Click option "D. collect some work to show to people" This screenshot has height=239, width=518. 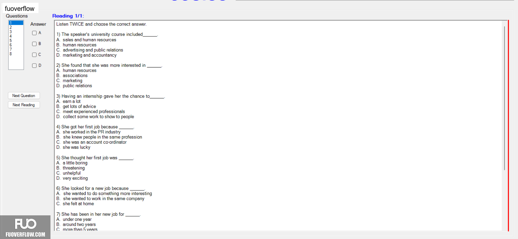point(95,117)
